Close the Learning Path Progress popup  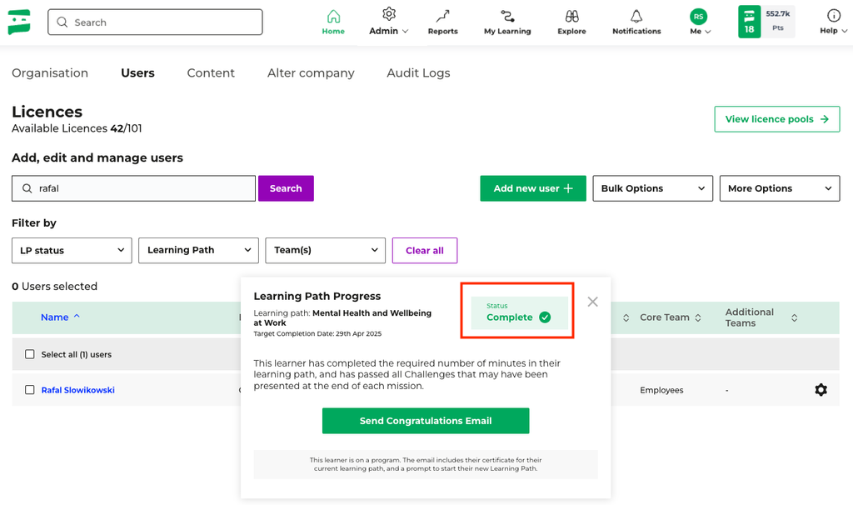click(592, 302)
